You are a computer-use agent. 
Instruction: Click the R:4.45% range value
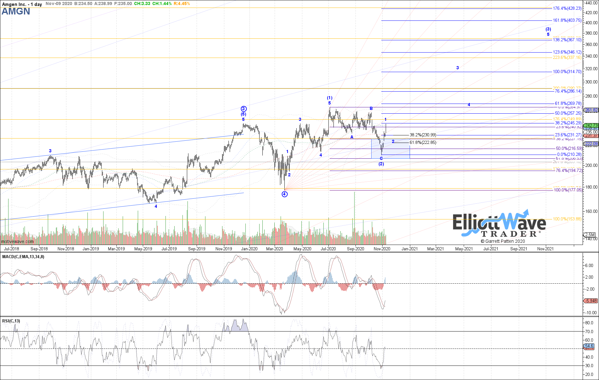(x=182, y=3)
